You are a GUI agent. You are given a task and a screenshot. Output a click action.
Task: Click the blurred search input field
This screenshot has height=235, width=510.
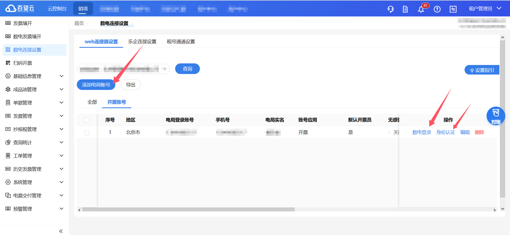[123, 69]
